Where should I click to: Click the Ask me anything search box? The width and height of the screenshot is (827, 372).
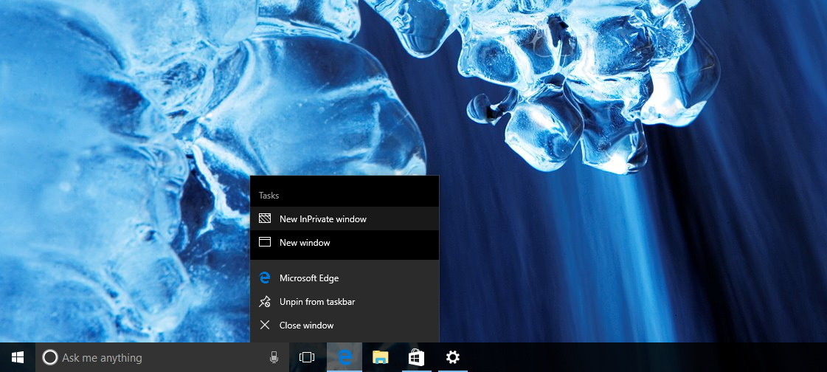(162, 357)
